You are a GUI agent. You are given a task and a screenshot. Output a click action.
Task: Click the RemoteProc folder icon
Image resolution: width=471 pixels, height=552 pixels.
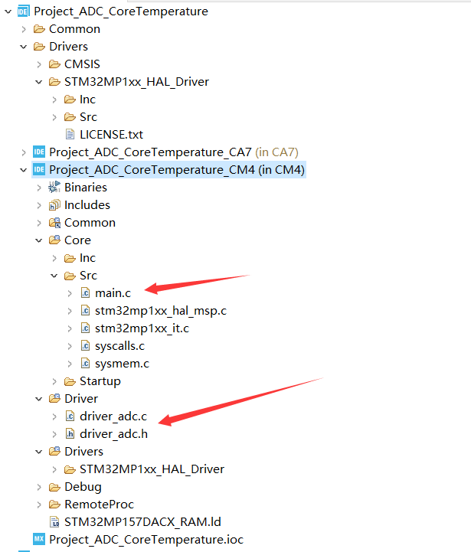click(x=54, y=505)
